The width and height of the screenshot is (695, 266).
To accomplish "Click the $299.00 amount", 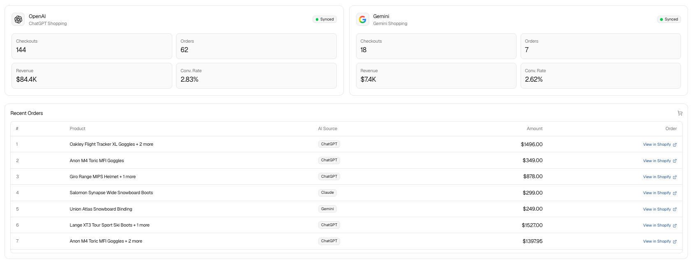I will 533,193.
